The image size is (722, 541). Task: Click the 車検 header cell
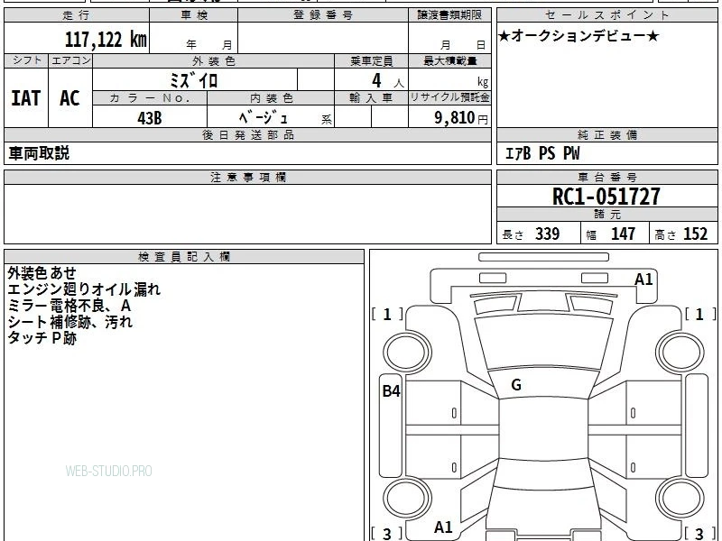(194, 15)
